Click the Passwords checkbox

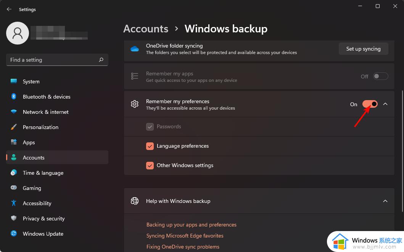click(150, 126)
